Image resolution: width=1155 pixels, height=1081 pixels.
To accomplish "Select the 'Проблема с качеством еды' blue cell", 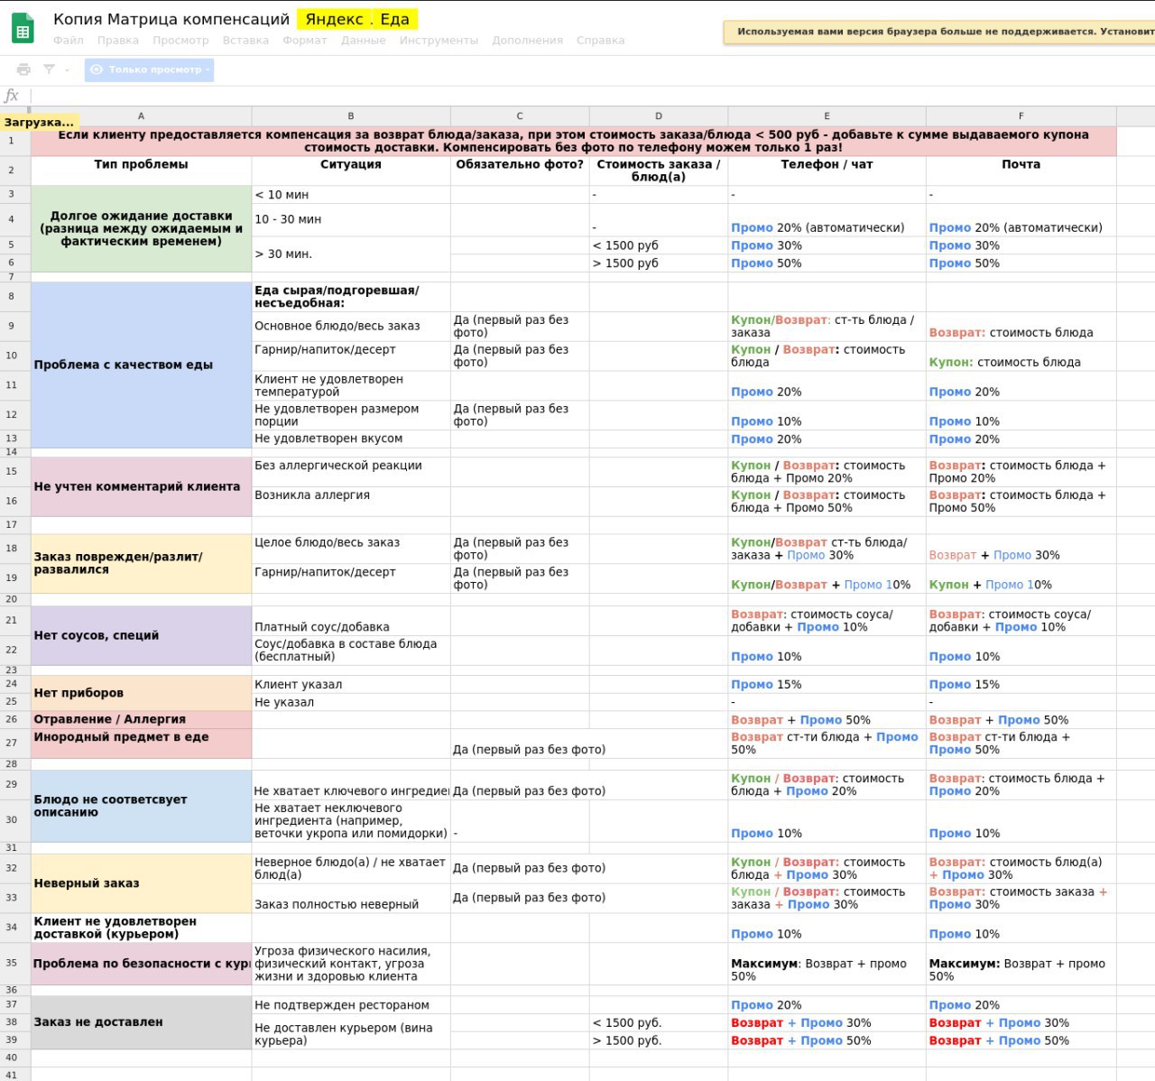I will point(141,365).
